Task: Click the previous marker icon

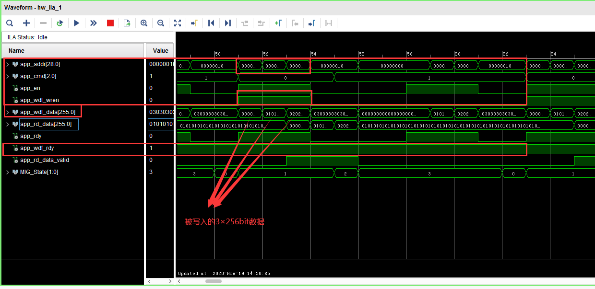Action: (295, 23)
